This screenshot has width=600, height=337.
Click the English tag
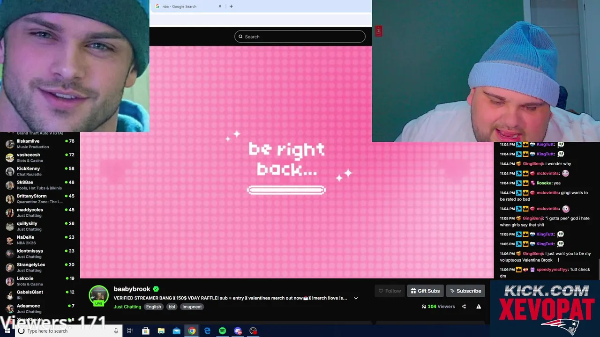(153, 307)
